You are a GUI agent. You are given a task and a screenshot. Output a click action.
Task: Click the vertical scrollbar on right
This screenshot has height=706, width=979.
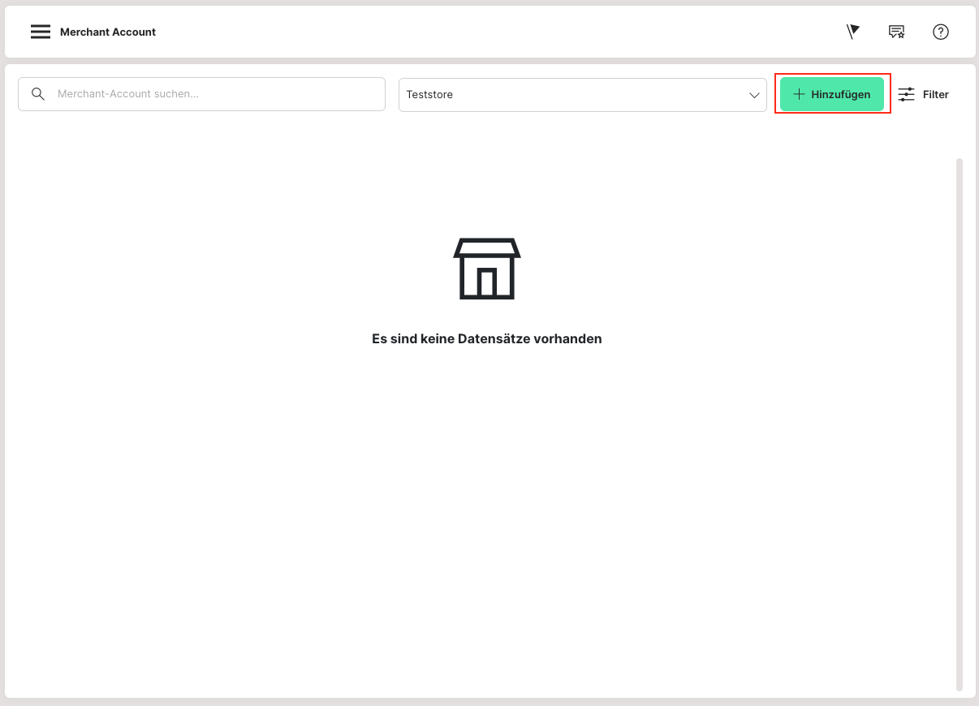click(959, 422)
